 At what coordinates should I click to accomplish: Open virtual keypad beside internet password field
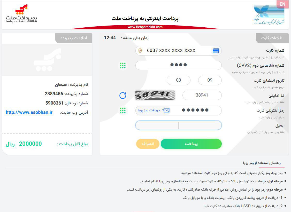click(123, 110)
